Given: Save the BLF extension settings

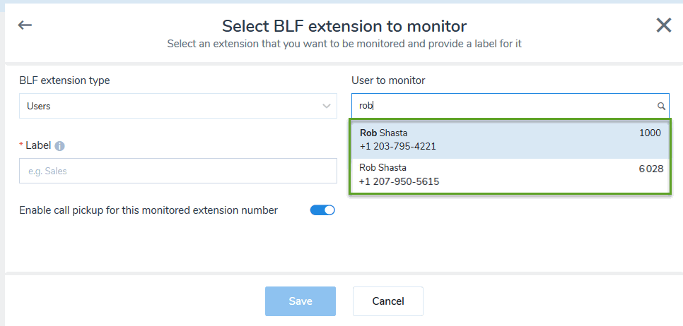Looking at the screenshot, I should pos(300,301).
